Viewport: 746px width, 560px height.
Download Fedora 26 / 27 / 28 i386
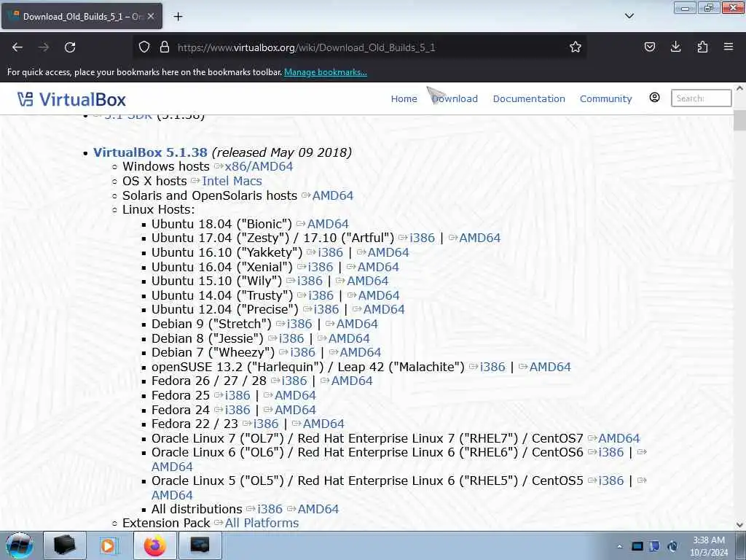tap(294, 381)
